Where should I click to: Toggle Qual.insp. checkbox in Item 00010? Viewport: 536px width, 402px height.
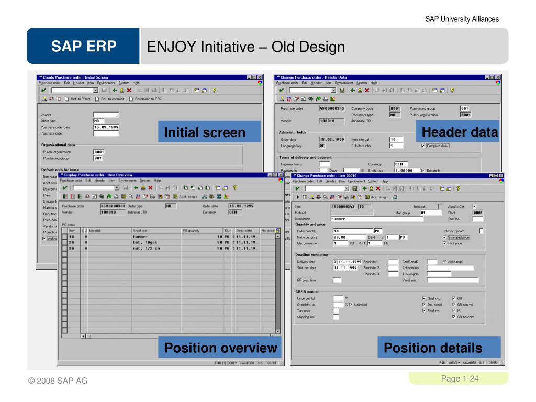424,298
